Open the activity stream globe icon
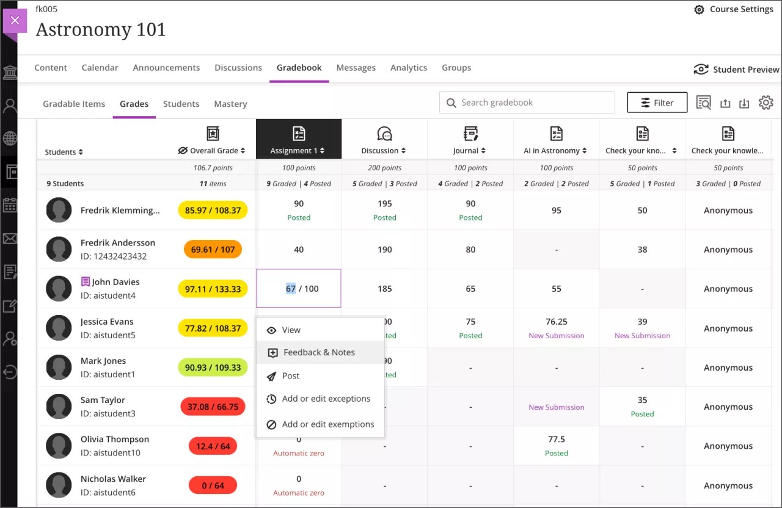 click(9, 138)
